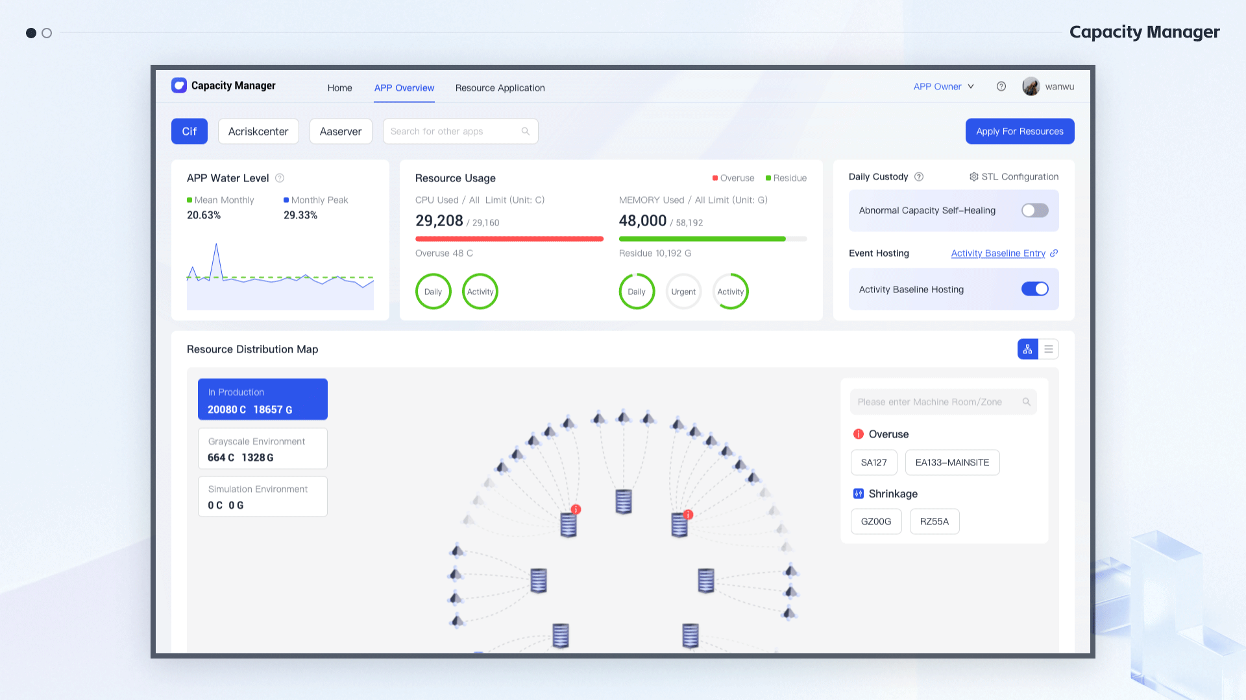Open STL Configuration gear icon
1246x700 pixels.
pos(973,177)
